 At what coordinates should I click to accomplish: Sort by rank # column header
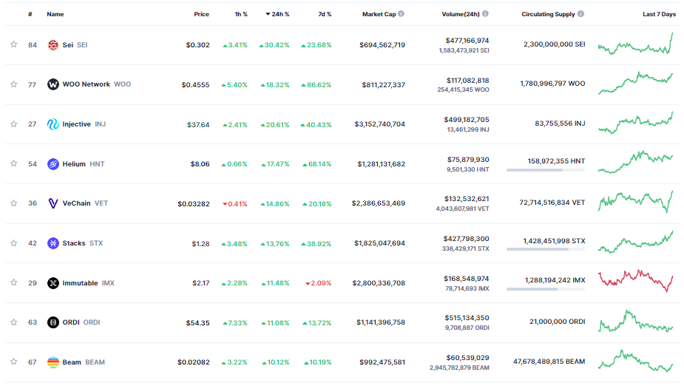coord(30,14)
